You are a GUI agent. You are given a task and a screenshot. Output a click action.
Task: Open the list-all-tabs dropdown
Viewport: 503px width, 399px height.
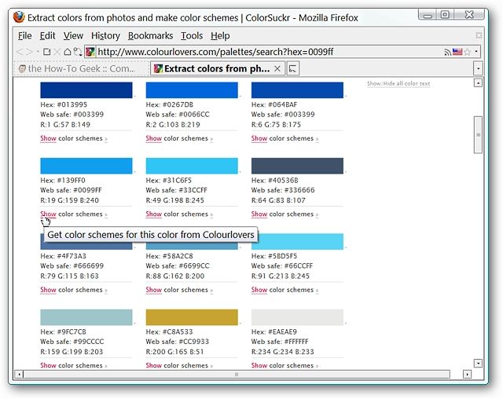click(x=478, y=68)
